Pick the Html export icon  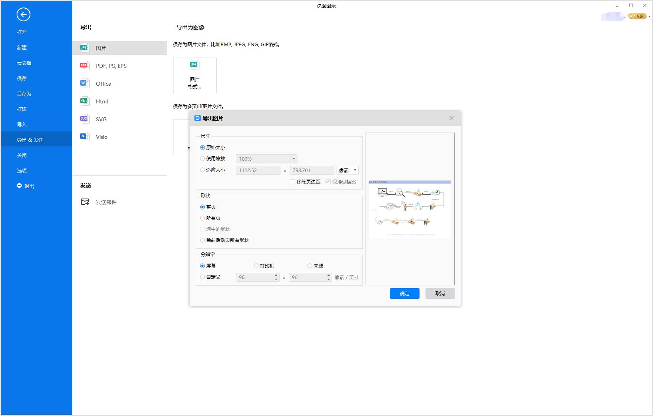pos(84,101)
